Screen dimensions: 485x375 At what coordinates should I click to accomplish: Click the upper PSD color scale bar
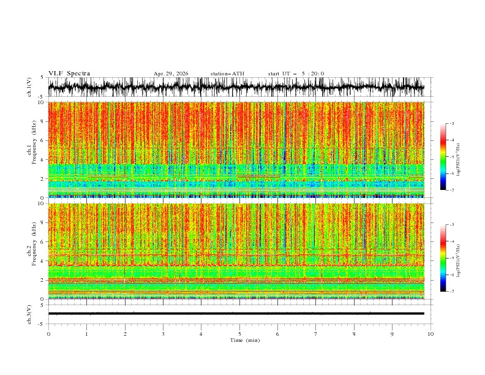click(x=443, y=157)
